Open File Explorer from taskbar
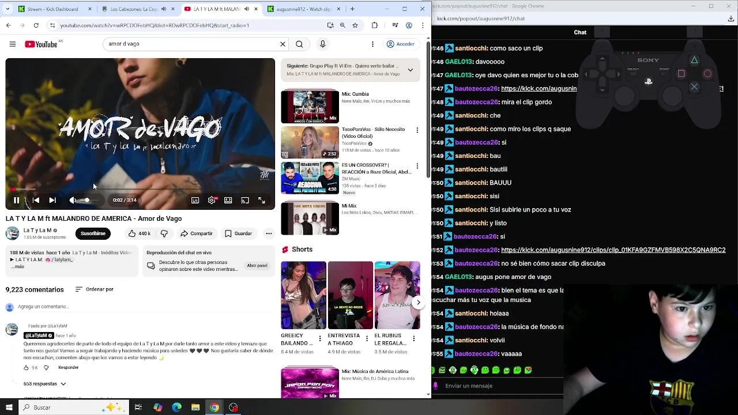This screenshot has width=738, height=415. pos(195,408)
